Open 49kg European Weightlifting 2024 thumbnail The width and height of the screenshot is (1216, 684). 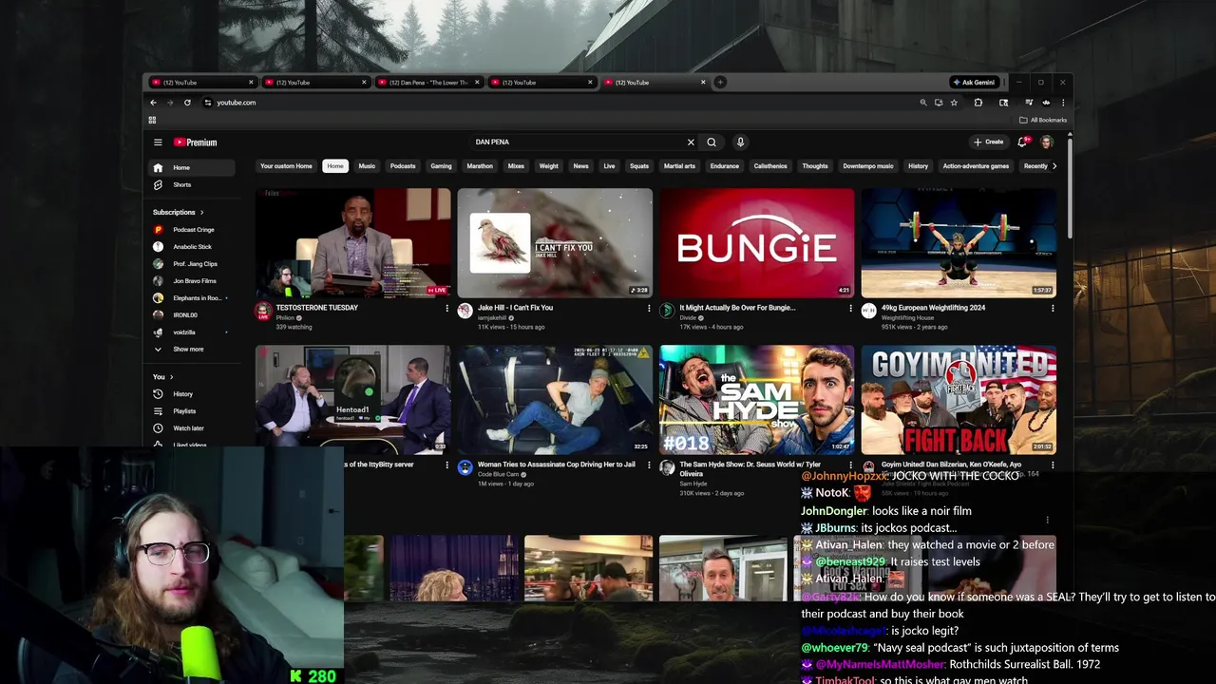coord(959,243)
